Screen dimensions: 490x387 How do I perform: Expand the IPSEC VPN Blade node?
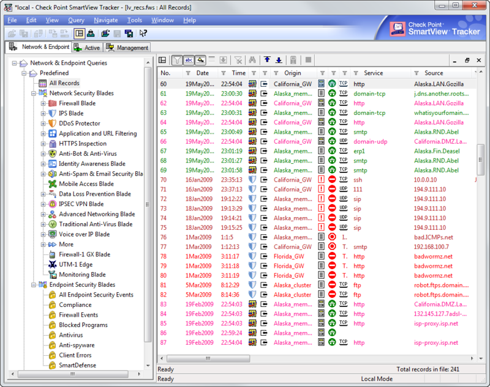43,204
